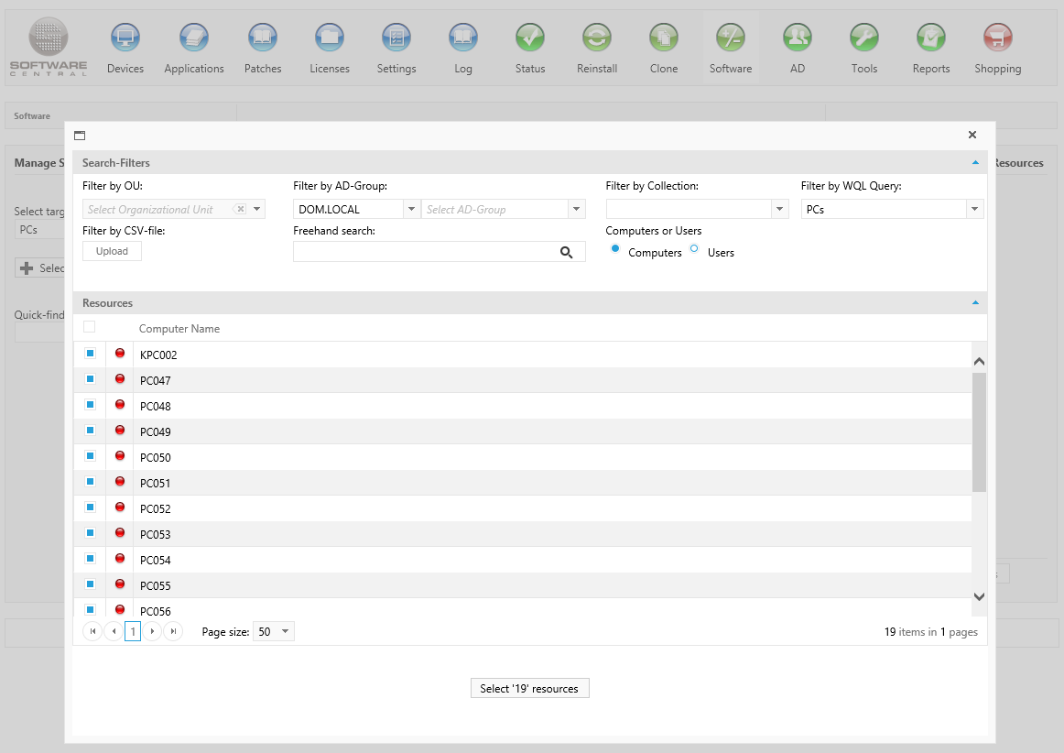
Task: Open the Page size dropdown
Action: point(285,631)
